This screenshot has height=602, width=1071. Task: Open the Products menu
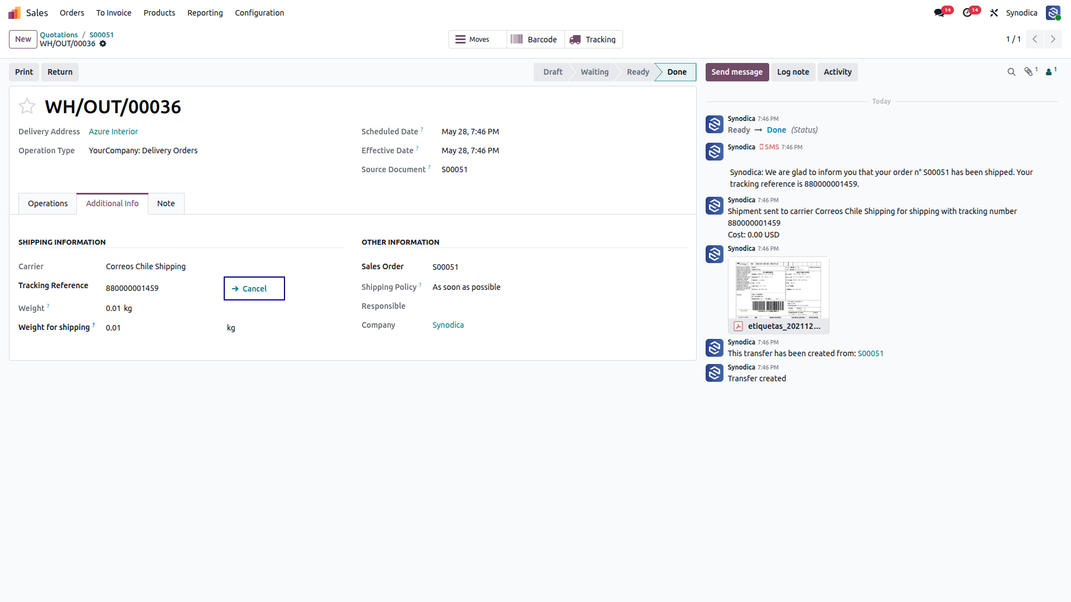(x=160, y=13)
